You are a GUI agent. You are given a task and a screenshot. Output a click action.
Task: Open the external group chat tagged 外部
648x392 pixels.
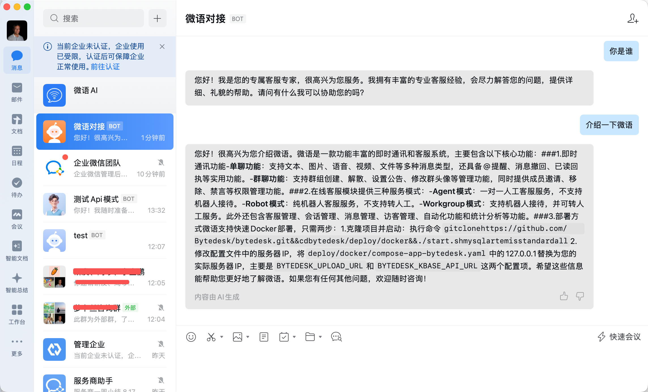105,313
